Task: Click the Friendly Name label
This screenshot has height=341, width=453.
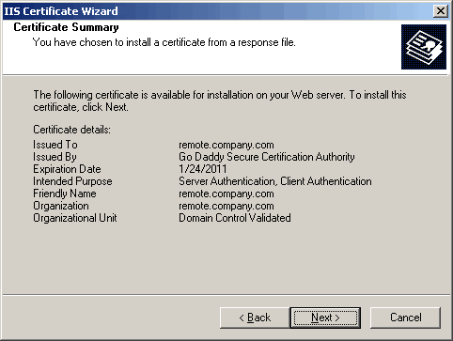Action: point(65,194)
